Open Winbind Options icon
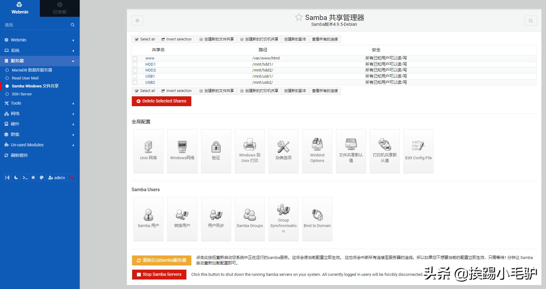 coord(317,151)
